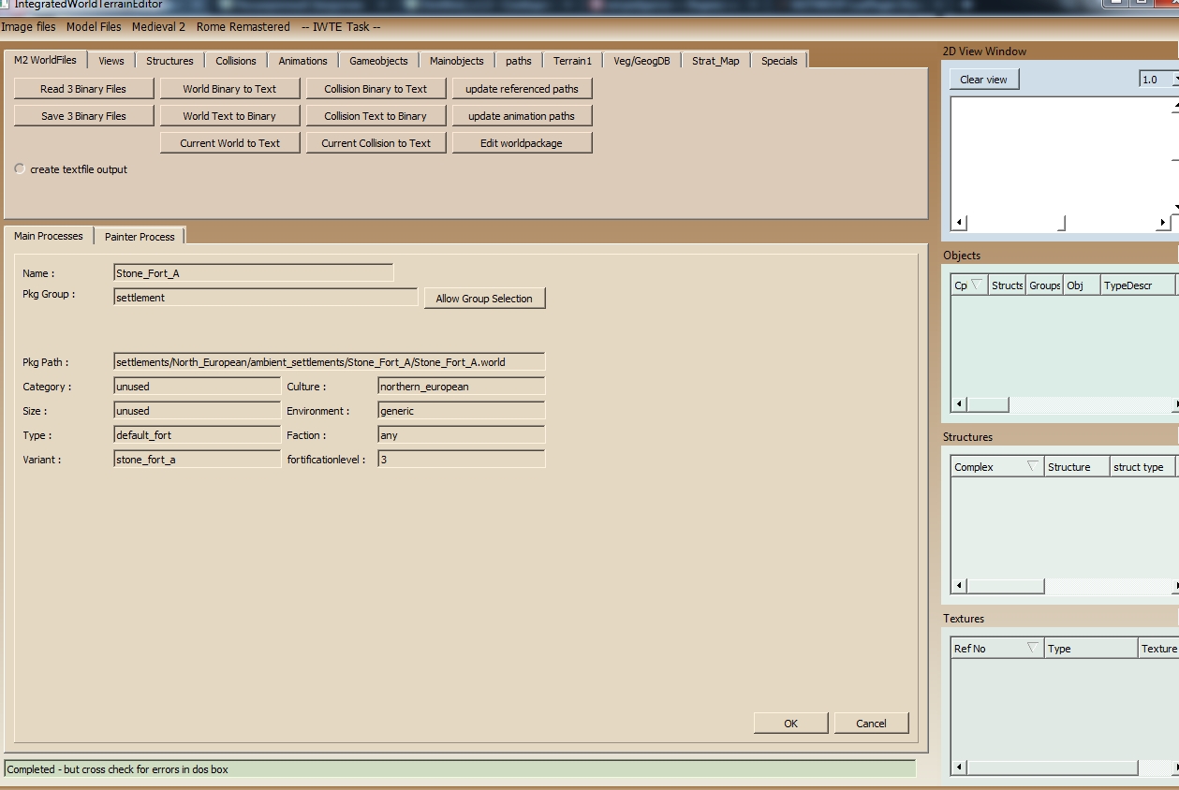Click left scroll arrow in Objects panel

pyautogui.click(x=959, y=404)
